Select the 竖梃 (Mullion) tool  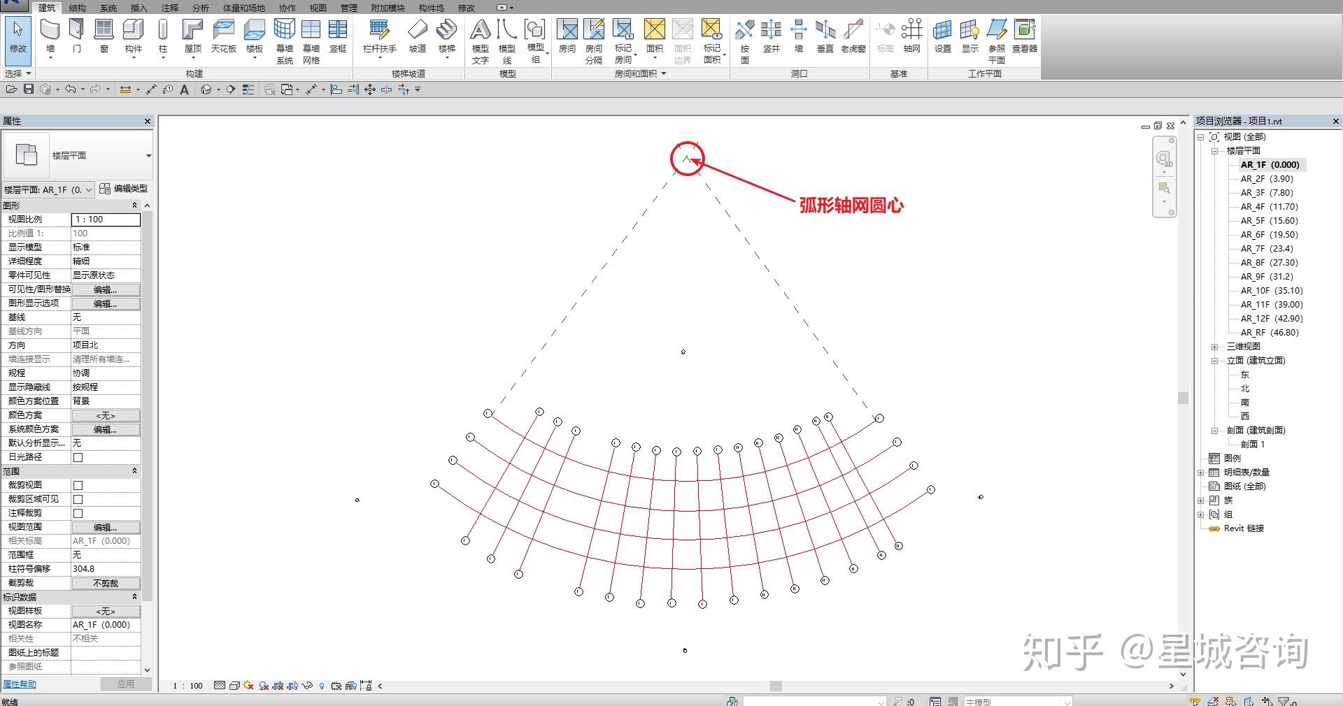[x=338, y=36]
